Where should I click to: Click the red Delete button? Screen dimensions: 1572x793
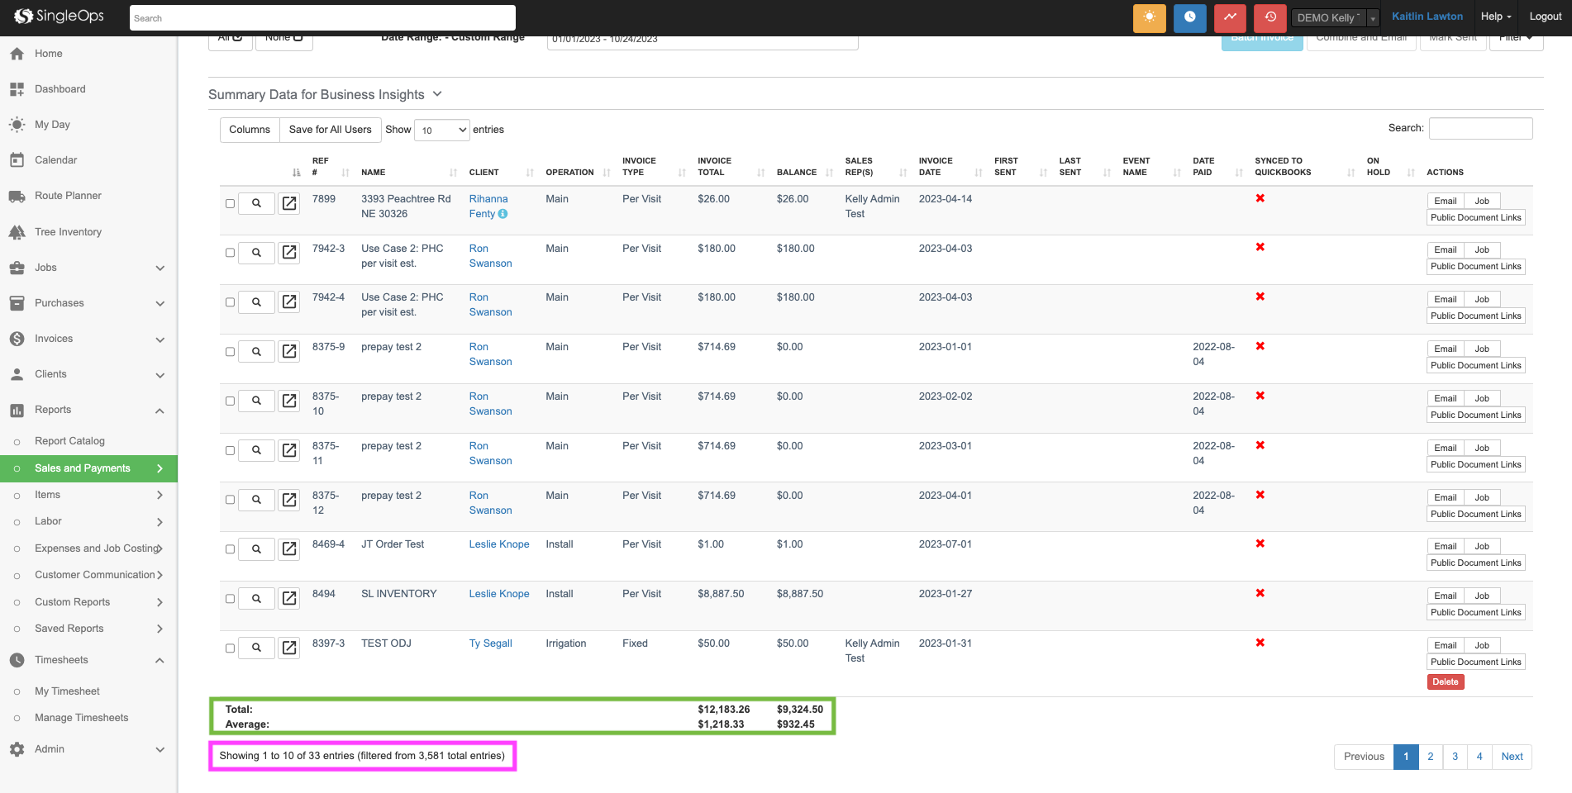[1445, 682]
